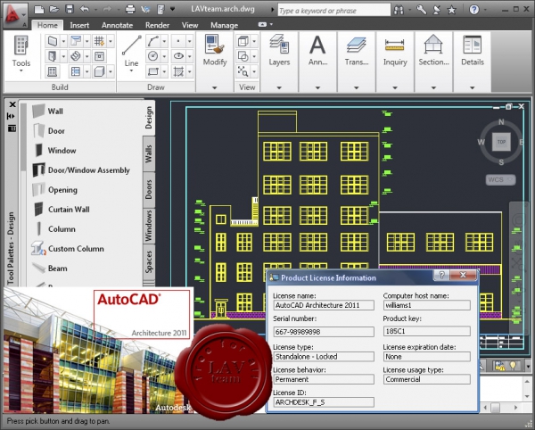The image size is (535, 430).
Task: Click help button in license dialog
Action: click(441, 275)
